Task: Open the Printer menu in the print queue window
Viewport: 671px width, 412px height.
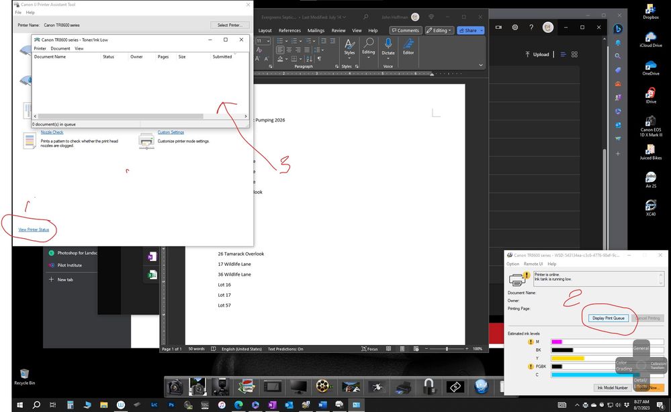Action: coord(40,48)
